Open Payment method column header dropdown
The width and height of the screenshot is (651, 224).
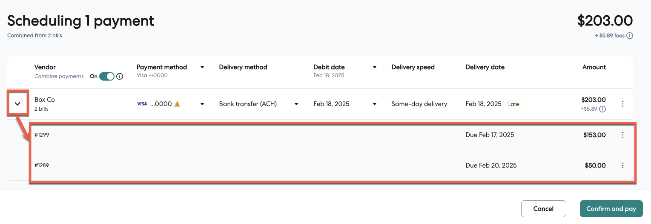pos(202,67)
